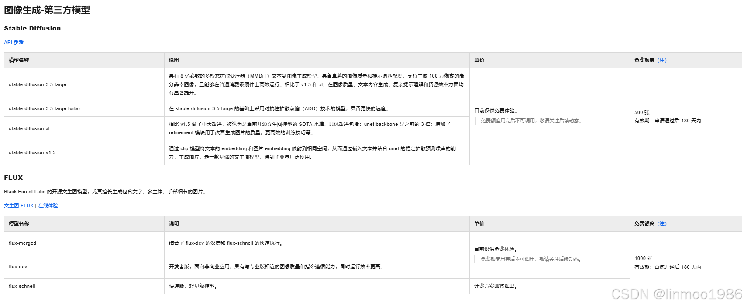The height and width of the screenshot is (307, 744).
Task: Click 有效期:百炼开通后 180 天内 text
Action: [x=668, y=267]
